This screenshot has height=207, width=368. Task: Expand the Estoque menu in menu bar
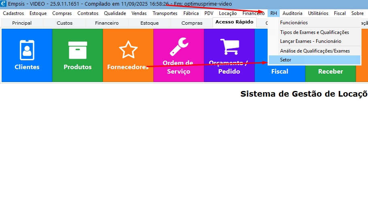38,13
